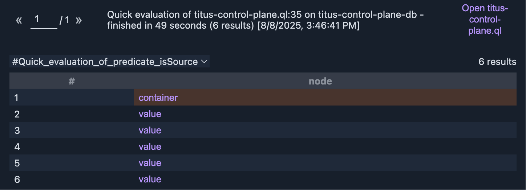Open the value link in row 4
Screen dimensions: 526x190
tap(150, 146)
